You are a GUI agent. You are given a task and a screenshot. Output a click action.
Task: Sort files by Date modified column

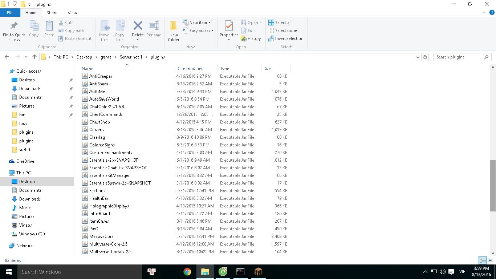click(190, 69)
